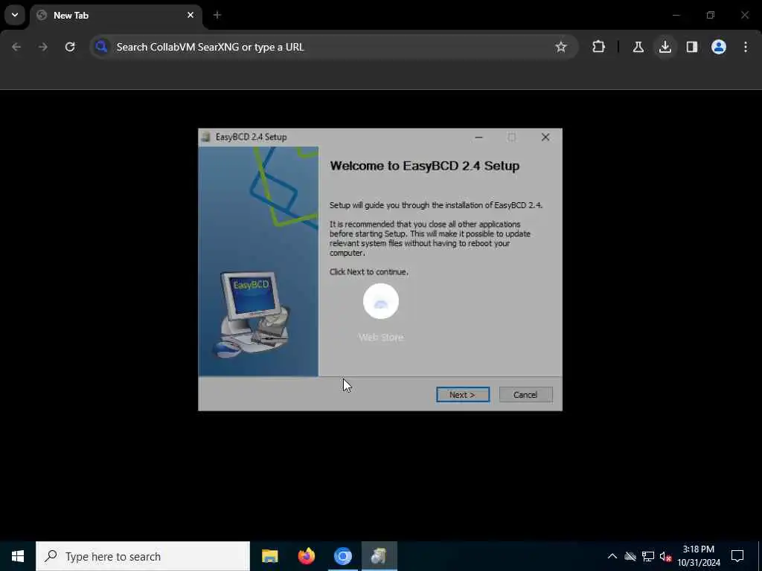
Task: Open File Explorer from the taskbar
Action: pyautogui.click(x=269, y=556)
